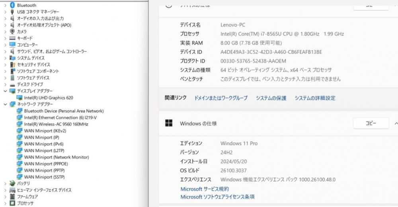Open システムの詳細設定 link
The height and width of the screenshot is (207, 398).
pos(315,98)
